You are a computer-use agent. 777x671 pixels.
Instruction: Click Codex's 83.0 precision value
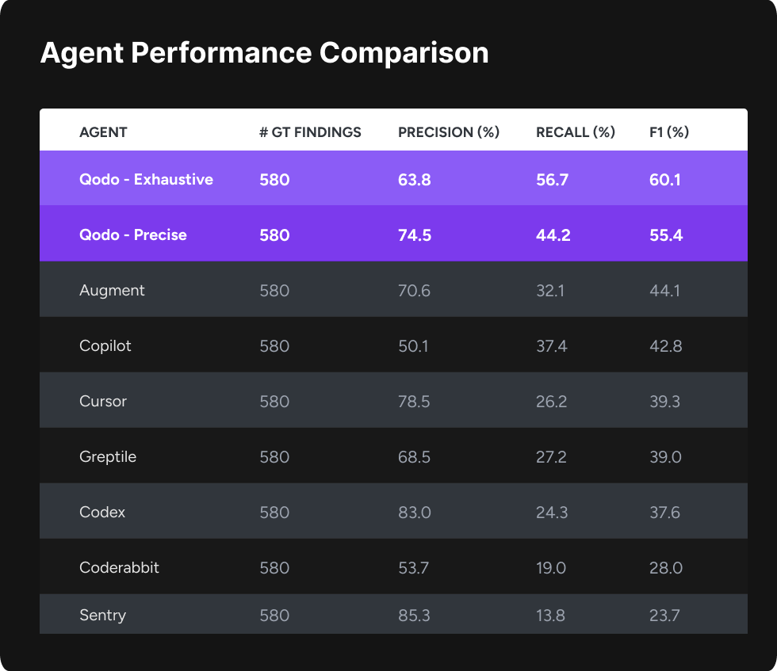tap(414, 513)
